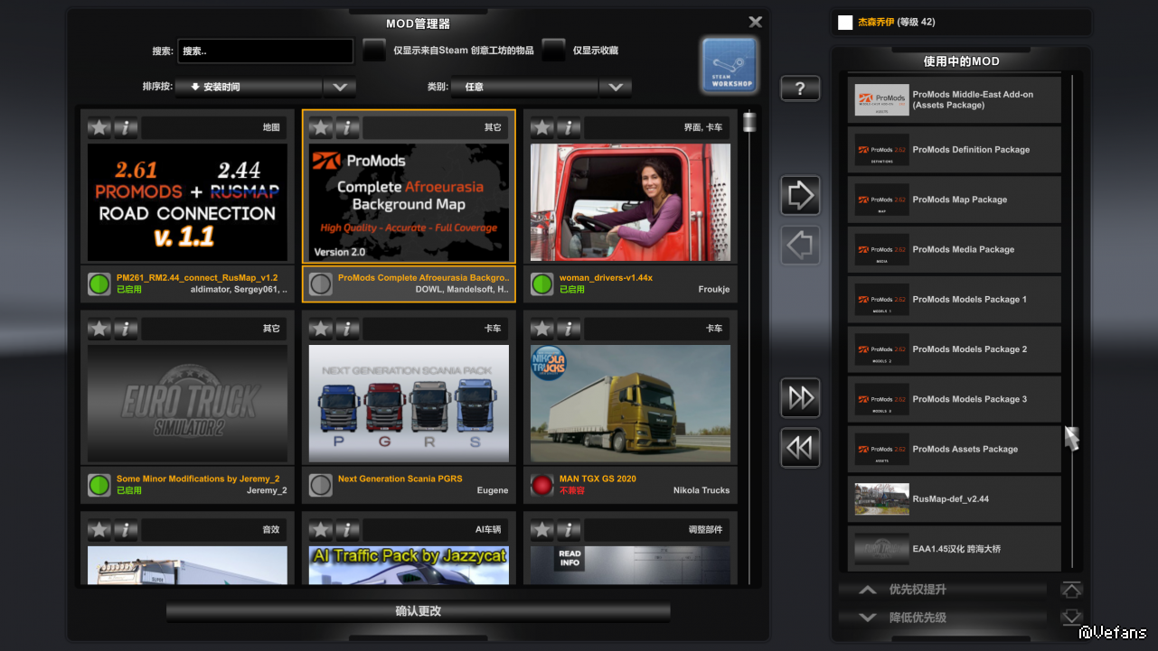The height and width of the screenshot is (651, 1158).
Task: Click double right arrow to activate all
Action: [800, 397]
